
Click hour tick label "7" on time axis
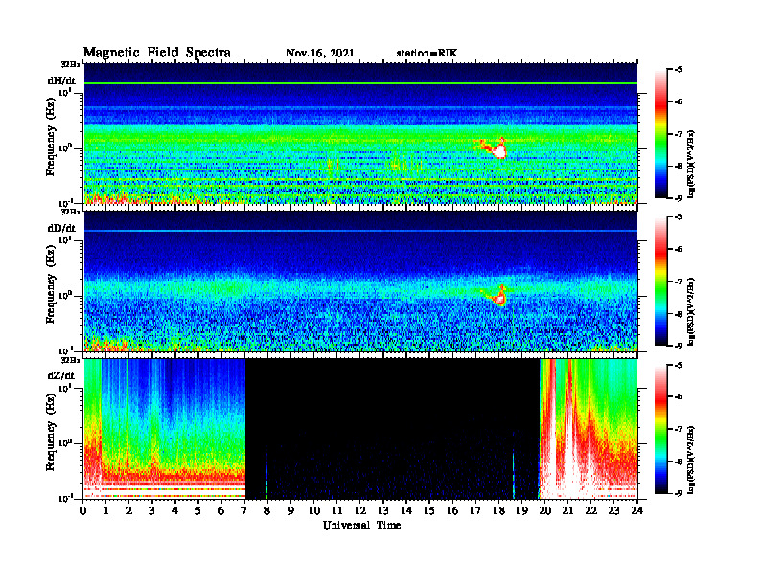244,511
